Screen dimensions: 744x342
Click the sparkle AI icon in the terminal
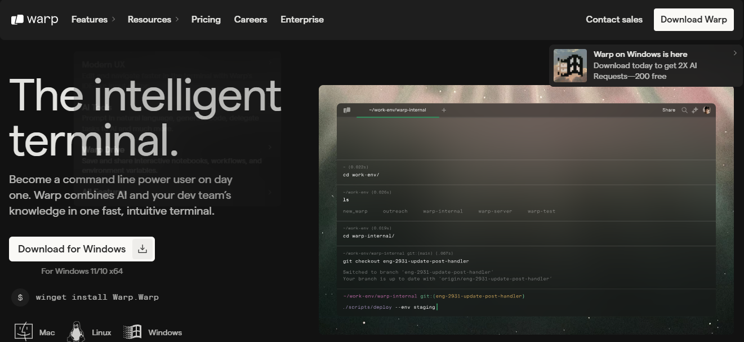[695, 110]
